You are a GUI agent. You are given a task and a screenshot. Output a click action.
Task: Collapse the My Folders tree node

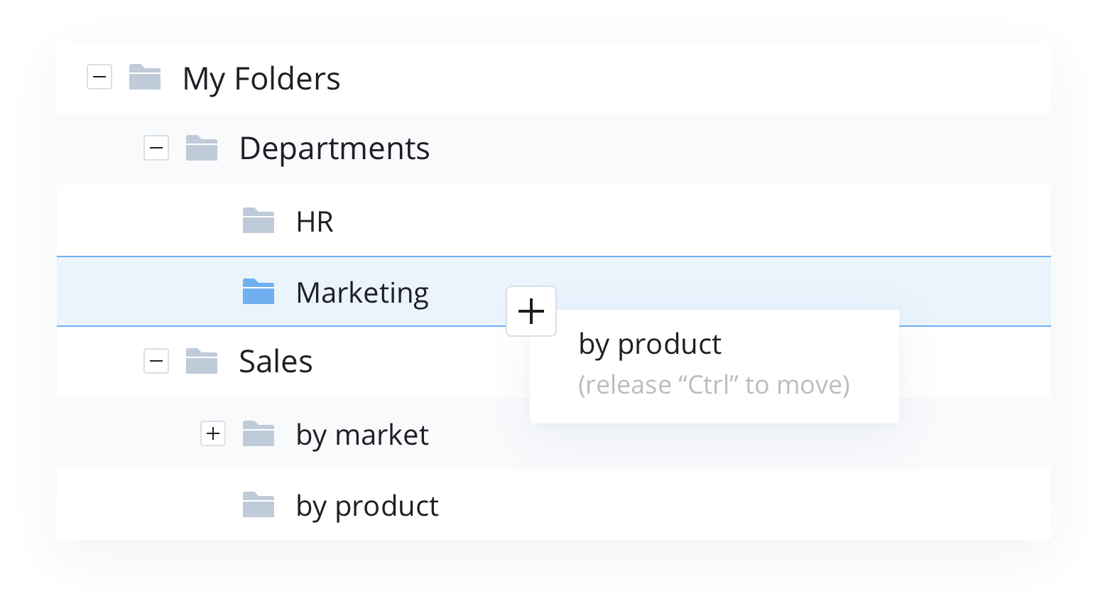(x=99, y=77)
